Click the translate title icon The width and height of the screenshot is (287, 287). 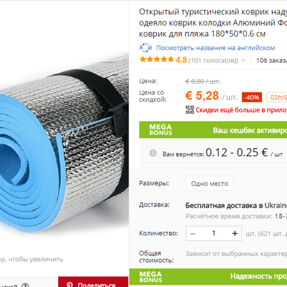click(x=145, y=48)
